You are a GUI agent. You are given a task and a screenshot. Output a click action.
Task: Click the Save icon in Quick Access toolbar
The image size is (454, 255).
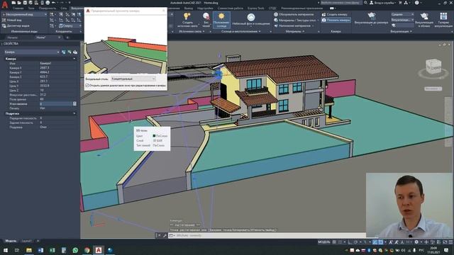point(25,3)
